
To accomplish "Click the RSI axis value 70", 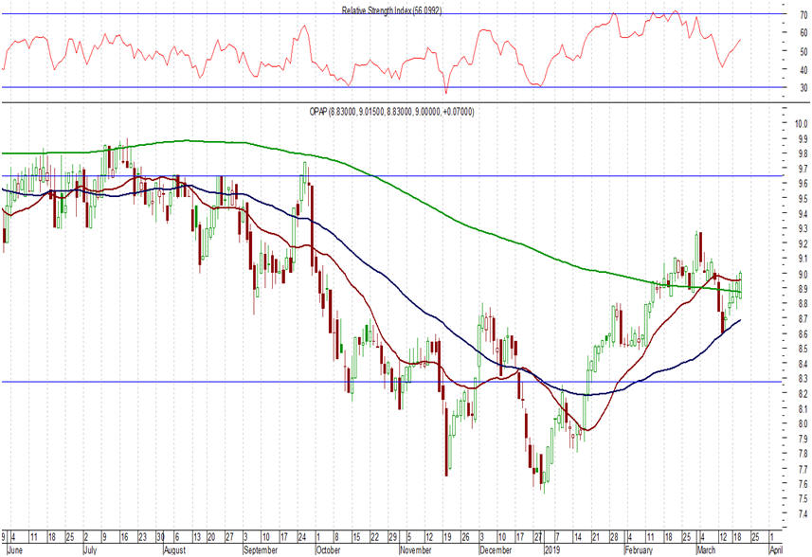I will 803,15.
